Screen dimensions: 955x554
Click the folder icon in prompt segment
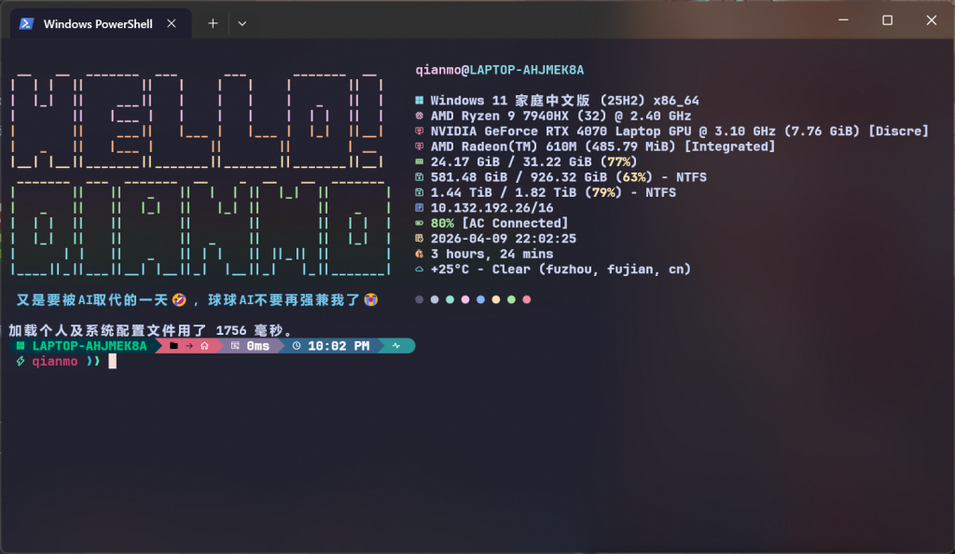(173, 346)
